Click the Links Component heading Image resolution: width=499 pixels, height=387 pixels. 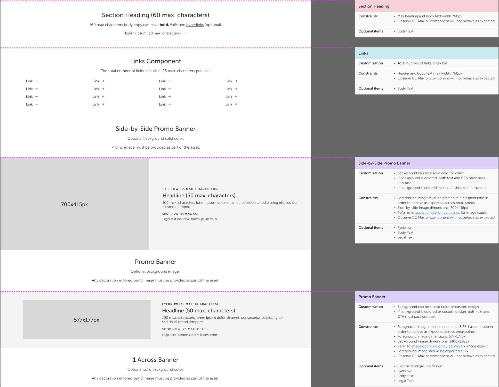(x=155, y=61)
